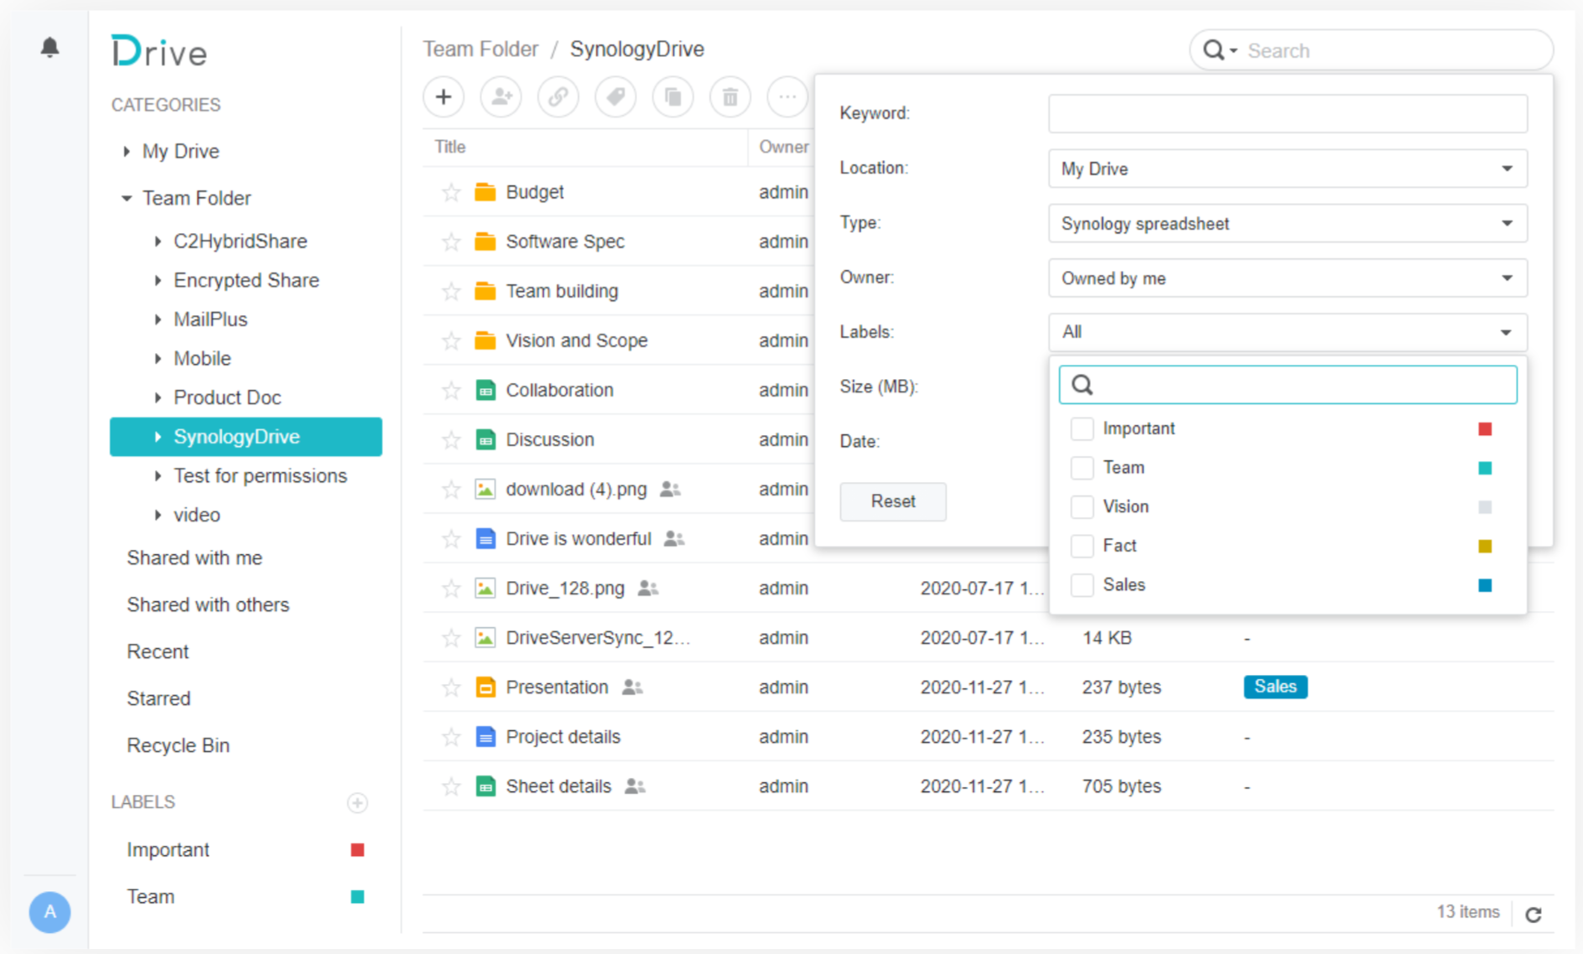
Task: Click the blue Sales color swatch
Action: coord(1485,585)
